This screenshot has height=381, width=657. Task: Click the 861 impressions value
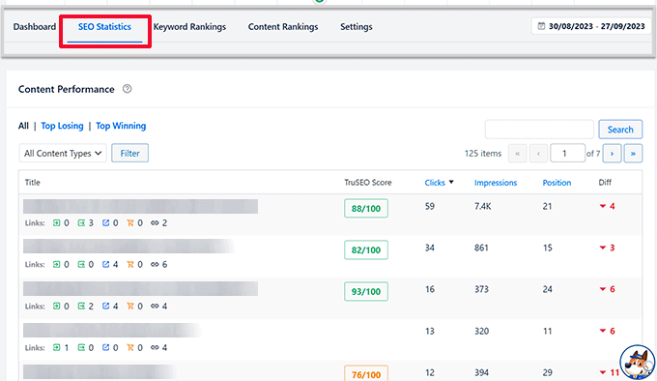(481, 248)
